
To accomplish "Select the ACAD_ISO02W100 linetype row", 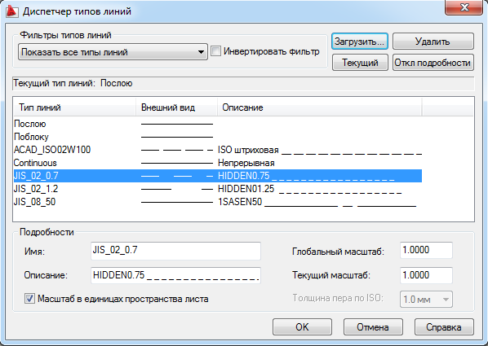I will [218, 150].
